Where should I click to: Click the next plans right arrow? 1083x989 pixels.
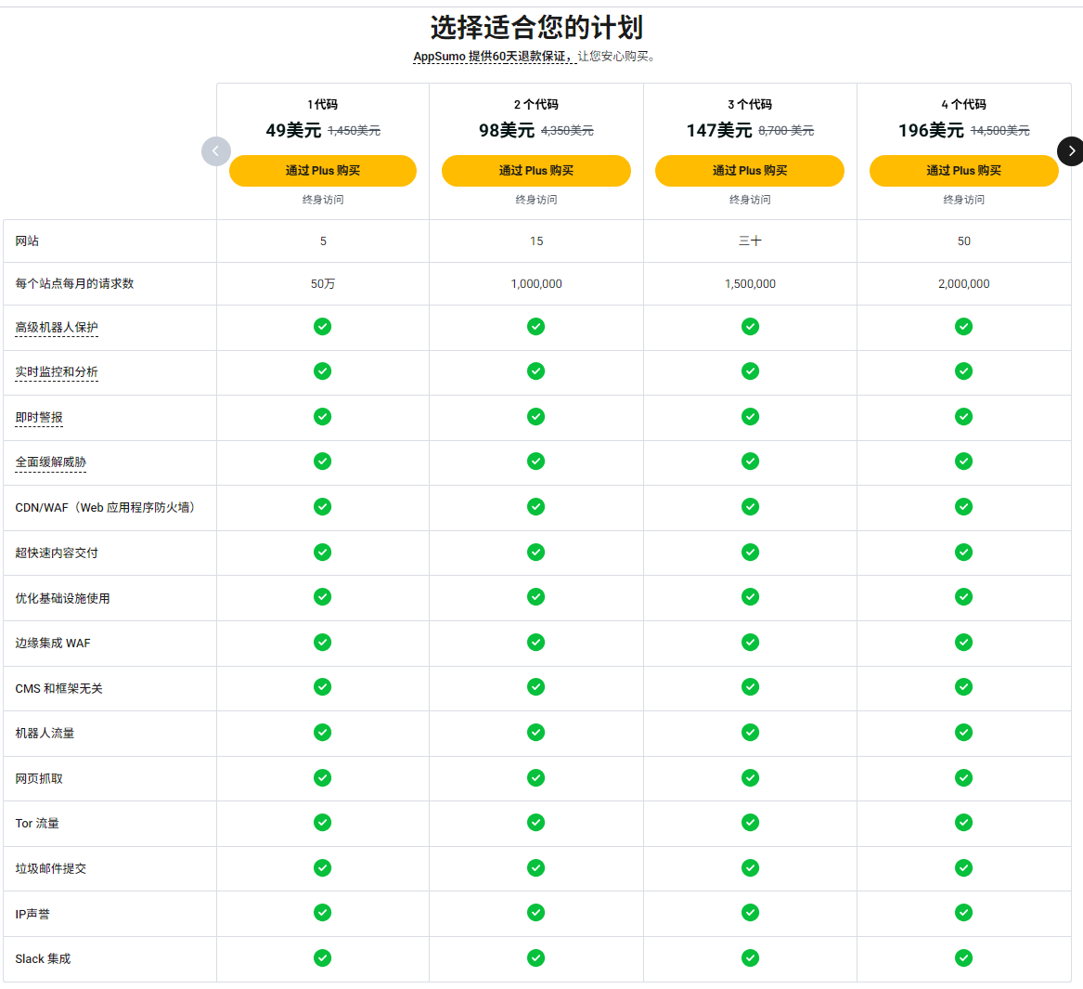[x=1070, y=151]
